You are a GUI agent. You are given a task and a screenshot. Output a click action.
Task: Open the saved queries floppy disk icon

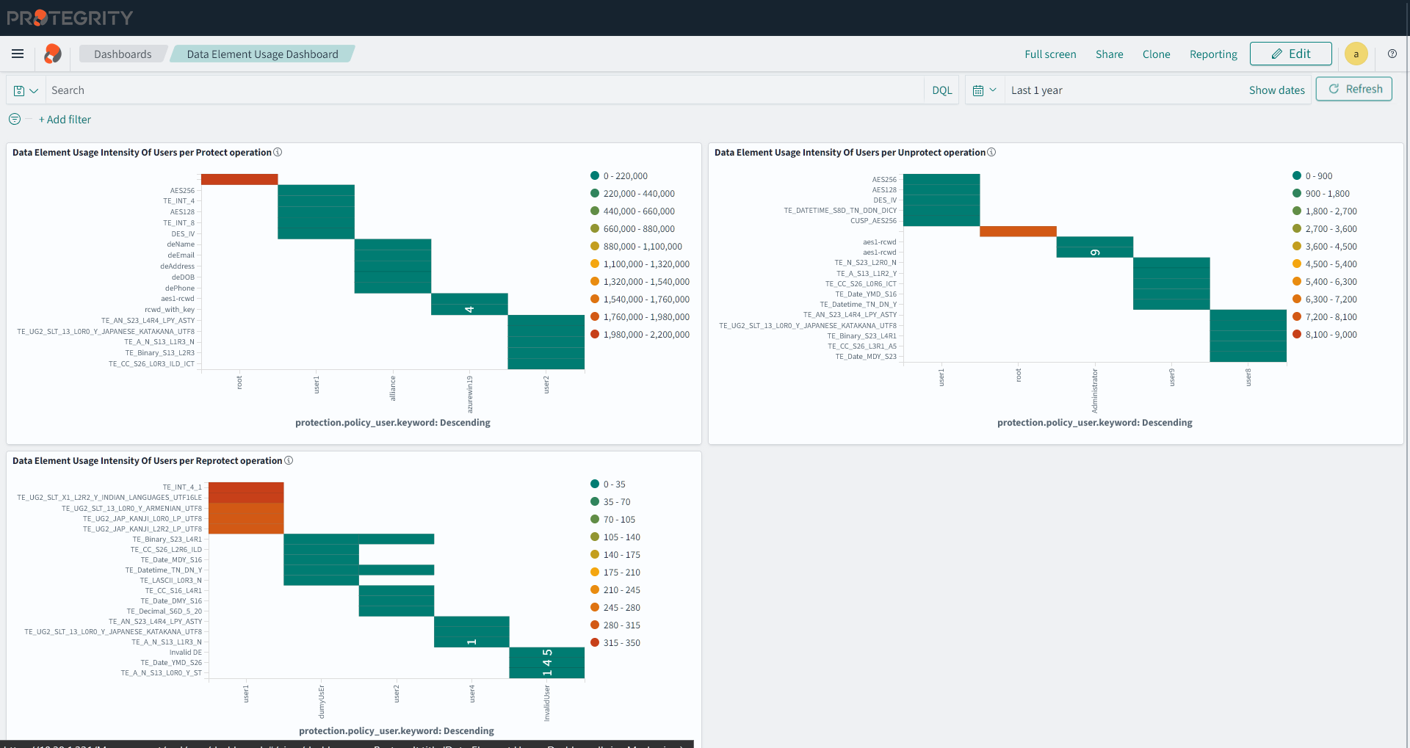19,90
